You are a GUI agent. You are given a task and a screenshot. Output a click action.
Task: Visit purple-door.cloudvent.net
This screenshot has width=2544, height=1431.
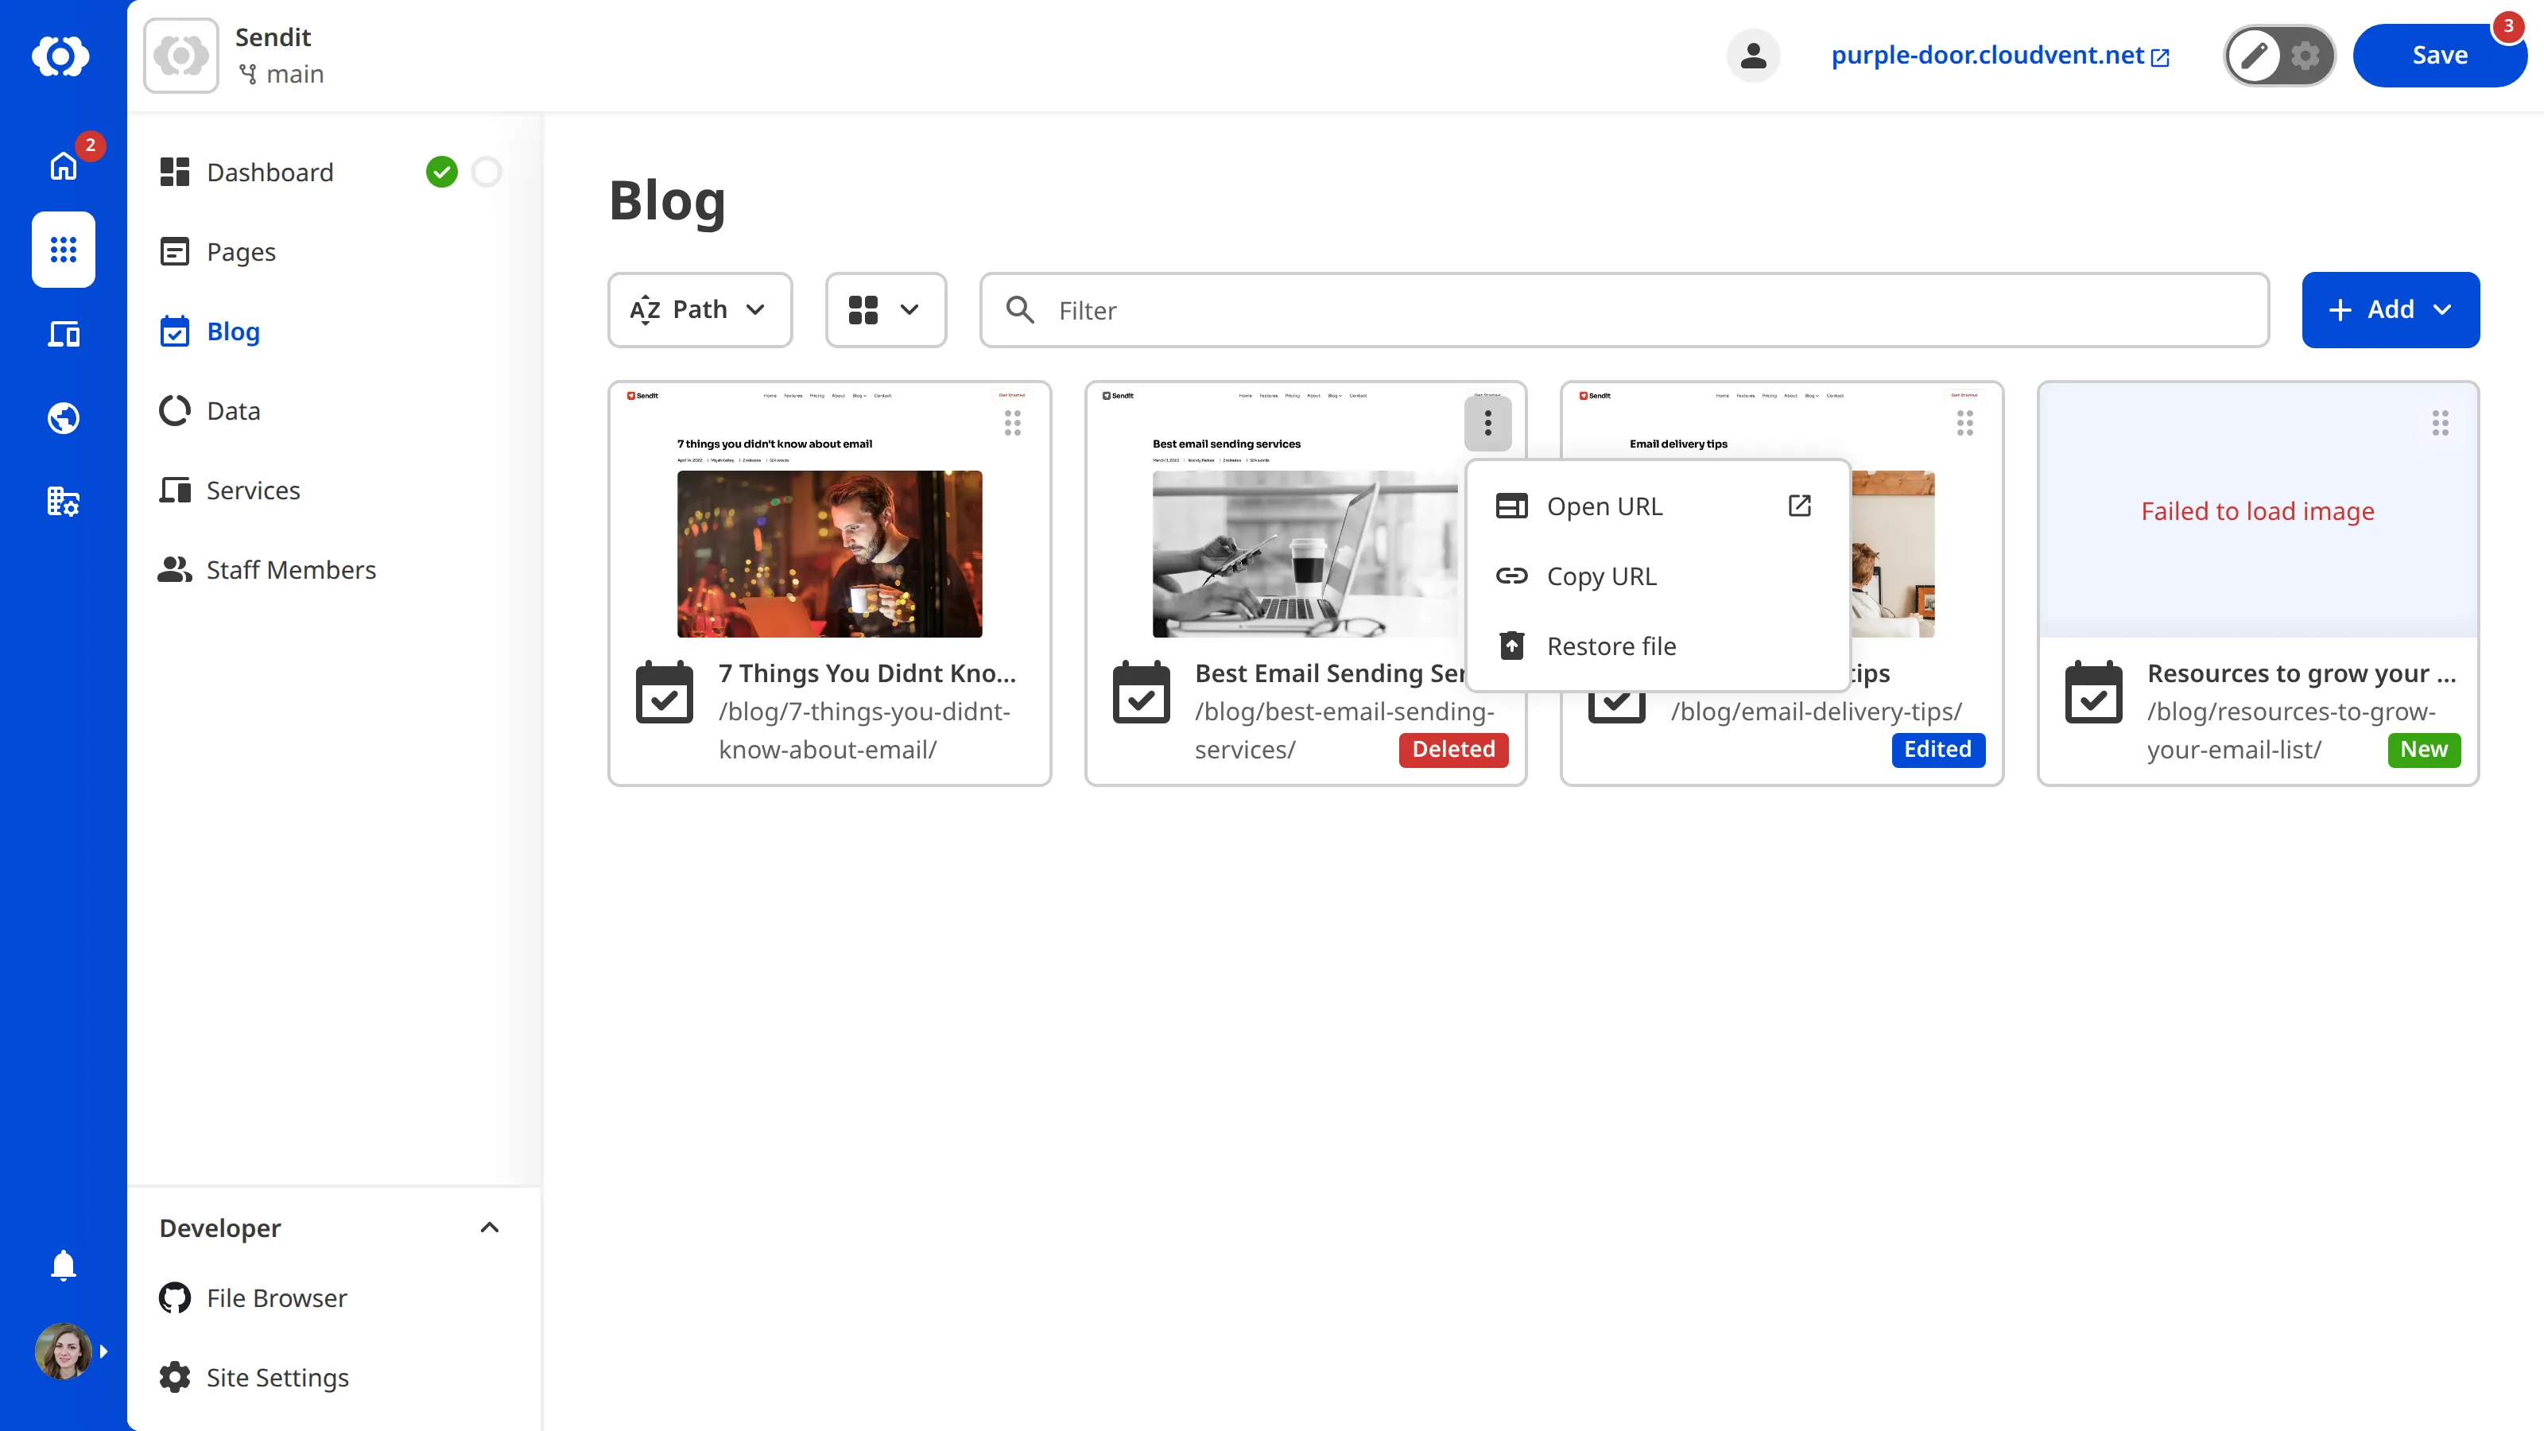[1987, 56]
